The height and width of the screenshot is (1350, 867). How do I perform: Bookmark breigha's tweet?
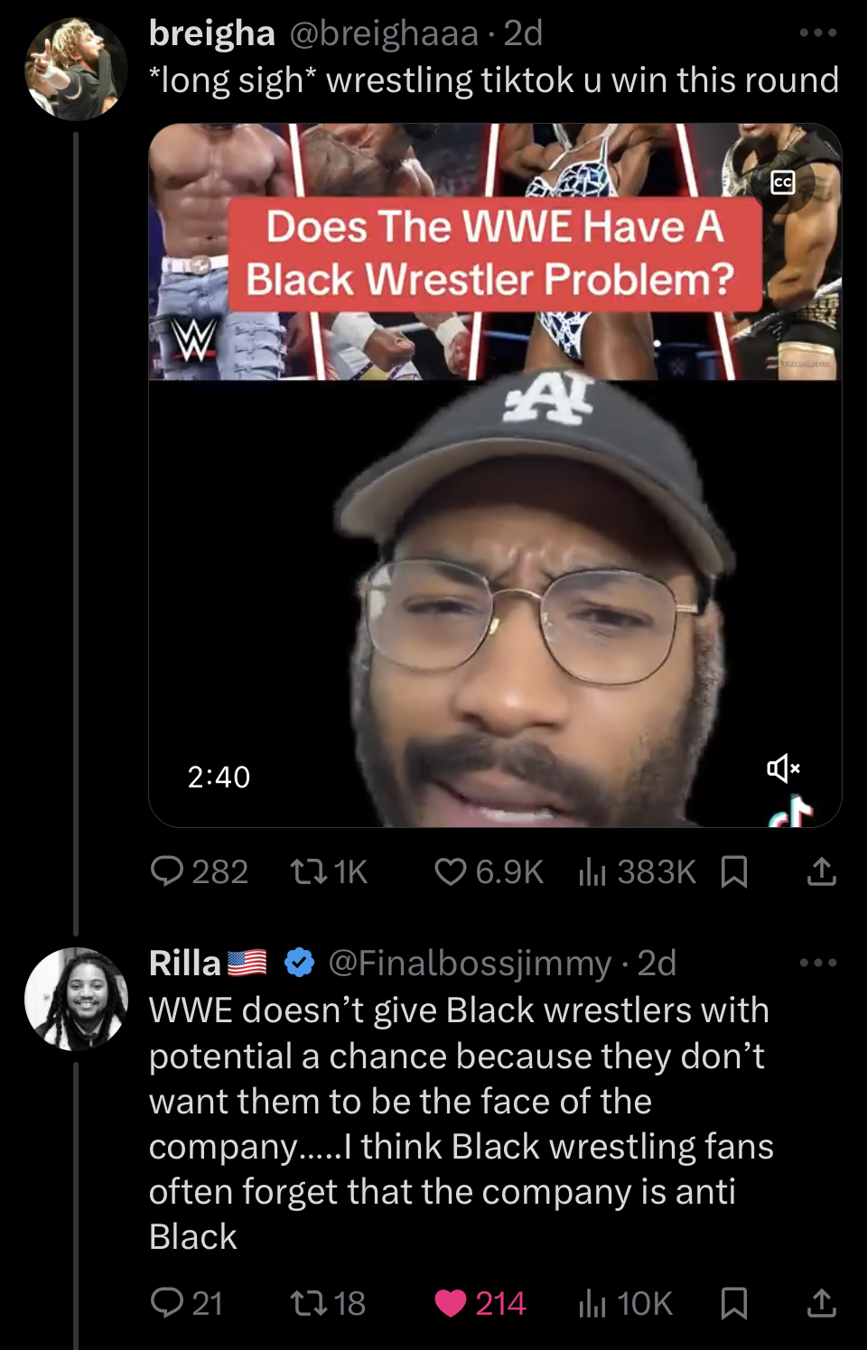click(734, 871)
